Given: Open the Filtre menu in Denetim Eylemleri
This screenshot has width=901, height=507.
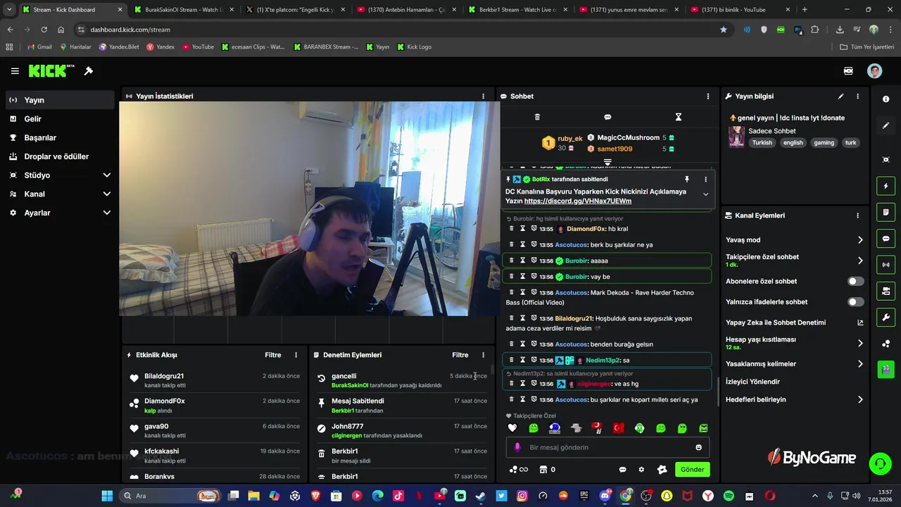Looking at the screenshot, I should [x=460, y=355].
